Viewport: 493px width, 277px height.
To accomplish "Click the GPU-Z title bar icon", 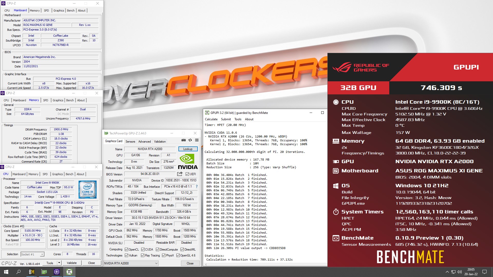I will (x=106, y=133).
